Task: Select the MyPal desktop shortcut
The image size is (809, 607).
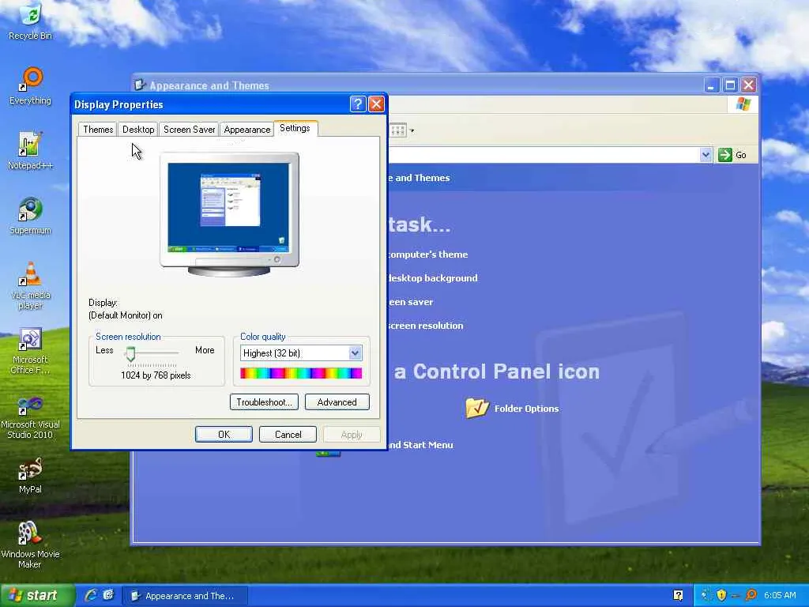Action: (x=30, y=475)
